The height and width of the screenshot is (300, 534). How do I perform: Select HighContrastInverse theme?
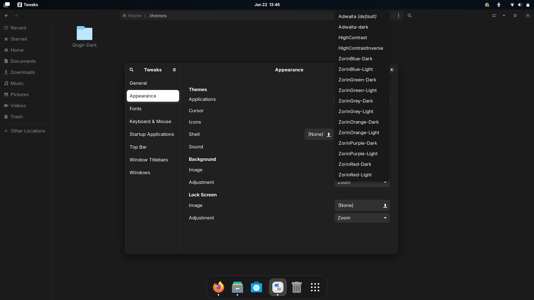click(x=362, y=48)
